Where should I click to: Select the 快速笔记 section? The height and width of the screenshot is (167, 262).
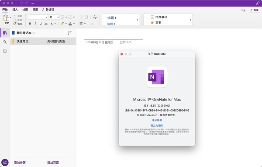(26, 42)
